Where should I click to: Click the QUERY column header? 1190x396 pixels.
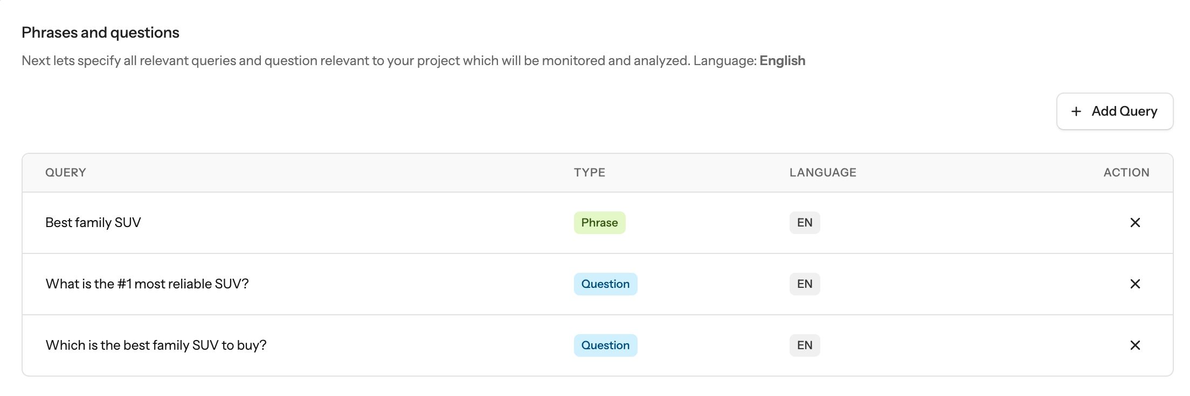[66, 173]
